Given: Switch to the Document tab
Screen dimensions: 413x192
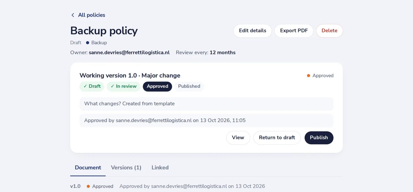Looking at the screenshot, I should (88, 168).
